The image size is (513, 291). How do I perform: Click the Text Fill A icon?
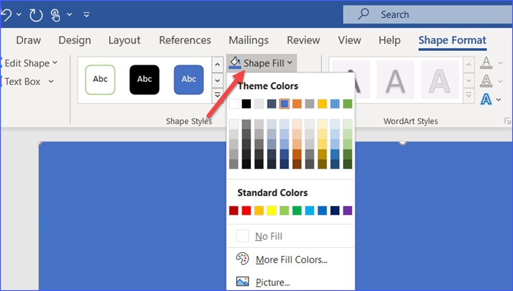tap(486, 63)
